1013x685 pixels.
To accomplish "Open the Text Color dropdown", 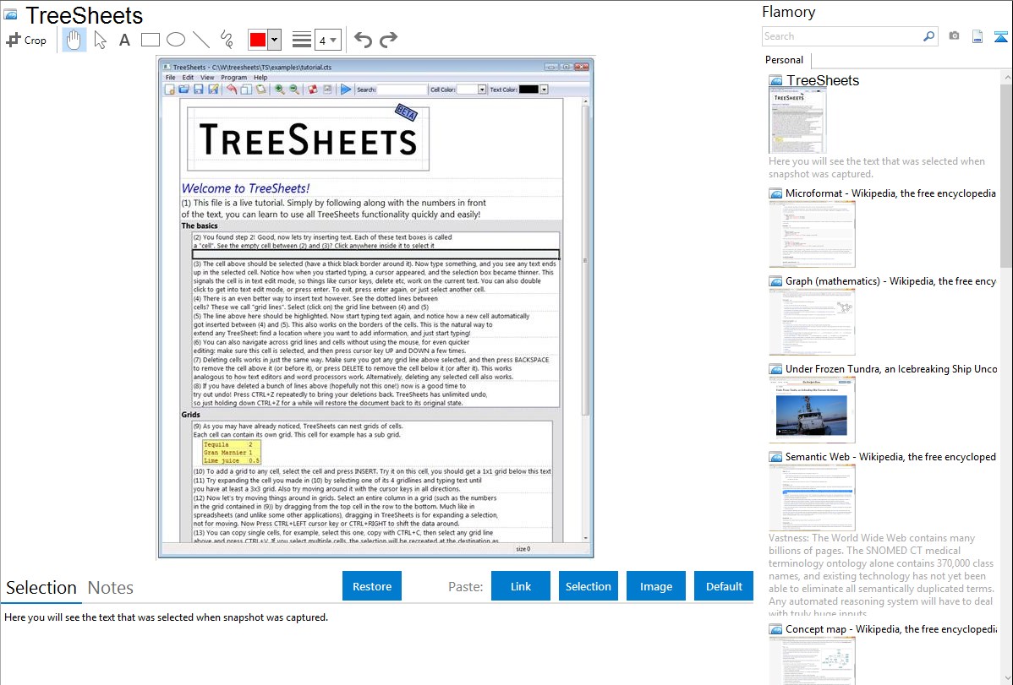I will coord(544,90).
